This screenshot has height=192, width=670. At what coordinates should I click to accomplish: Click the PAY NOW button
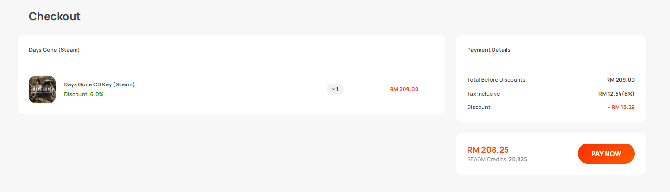[x=606, y=154]
